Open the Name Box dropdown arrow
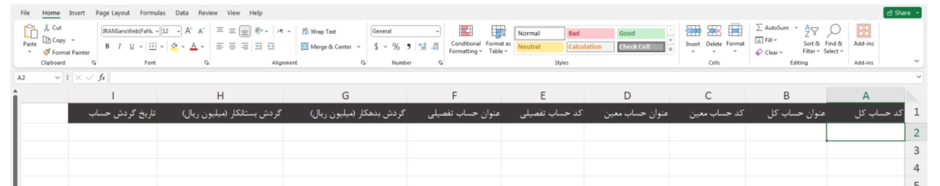Viewport: 940px width, 186px height. [57, 78]
